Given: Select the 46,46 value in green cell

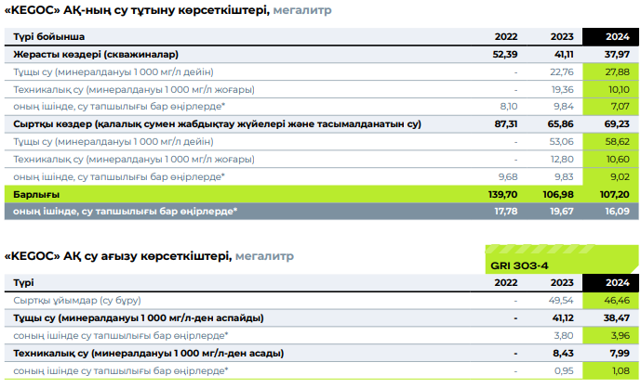Looking at the screenshot, I should pyautogui.click(x=614, y=301).
